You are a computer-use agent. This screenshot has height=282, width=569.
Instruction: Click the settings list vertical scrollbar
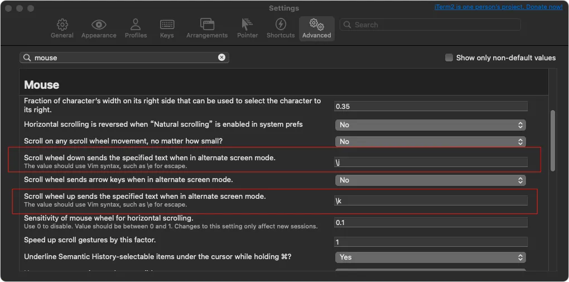(x=553, y=140)
